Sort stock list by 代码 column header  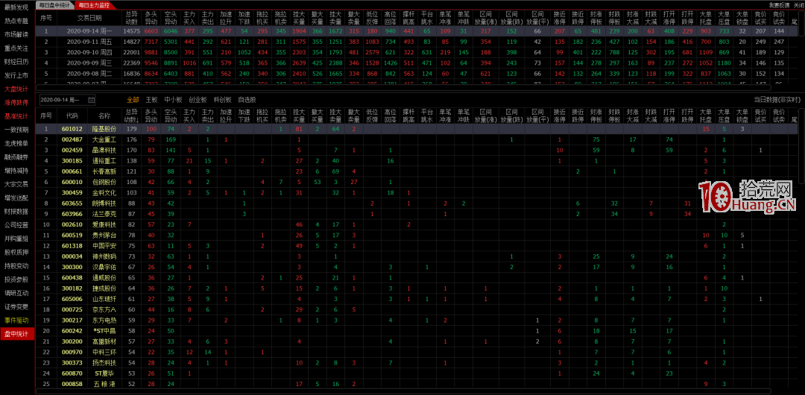pyautogui.click(x=72, y=115)
